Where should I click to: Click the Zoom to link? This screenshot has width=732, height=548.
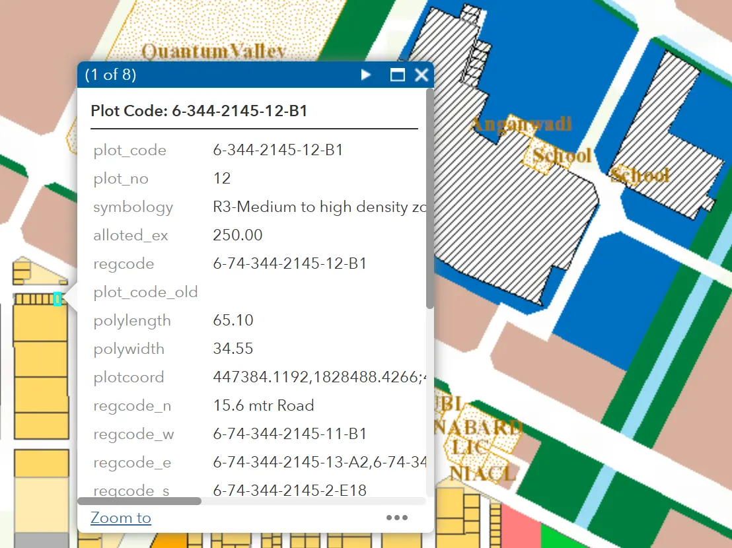click(x=121, y=518)
